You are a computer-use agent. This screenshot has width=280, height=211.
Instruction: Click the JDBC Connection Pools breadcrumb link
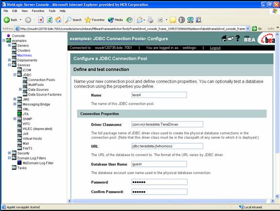point(119,39)
